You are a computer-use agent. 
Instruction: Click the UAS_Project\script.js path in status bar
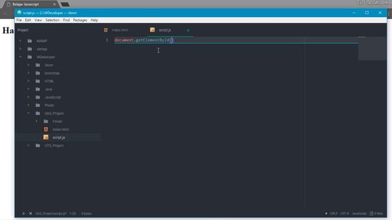51,213
